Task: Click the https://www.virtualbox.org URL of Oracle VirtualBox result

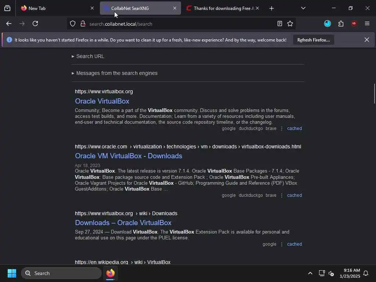Action: pos(104,91)
